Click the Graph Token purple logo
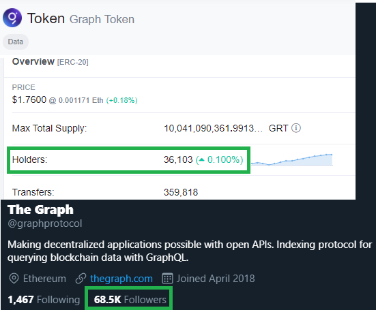Image resolution: width=376 pixels, height=310 pixels. (x=12, y=18)
